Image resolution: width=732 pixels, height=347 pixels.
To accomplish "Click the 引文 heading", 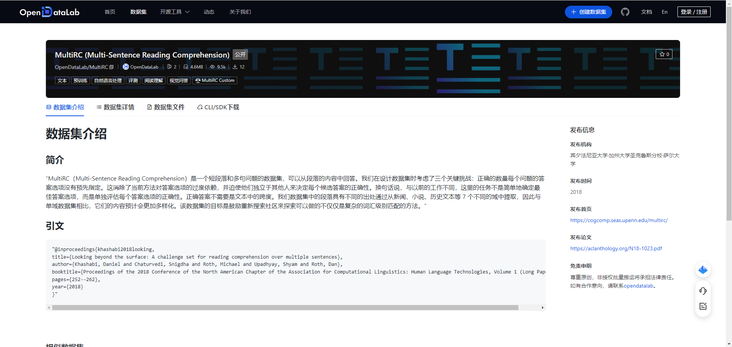I will [x=55, y=226].
